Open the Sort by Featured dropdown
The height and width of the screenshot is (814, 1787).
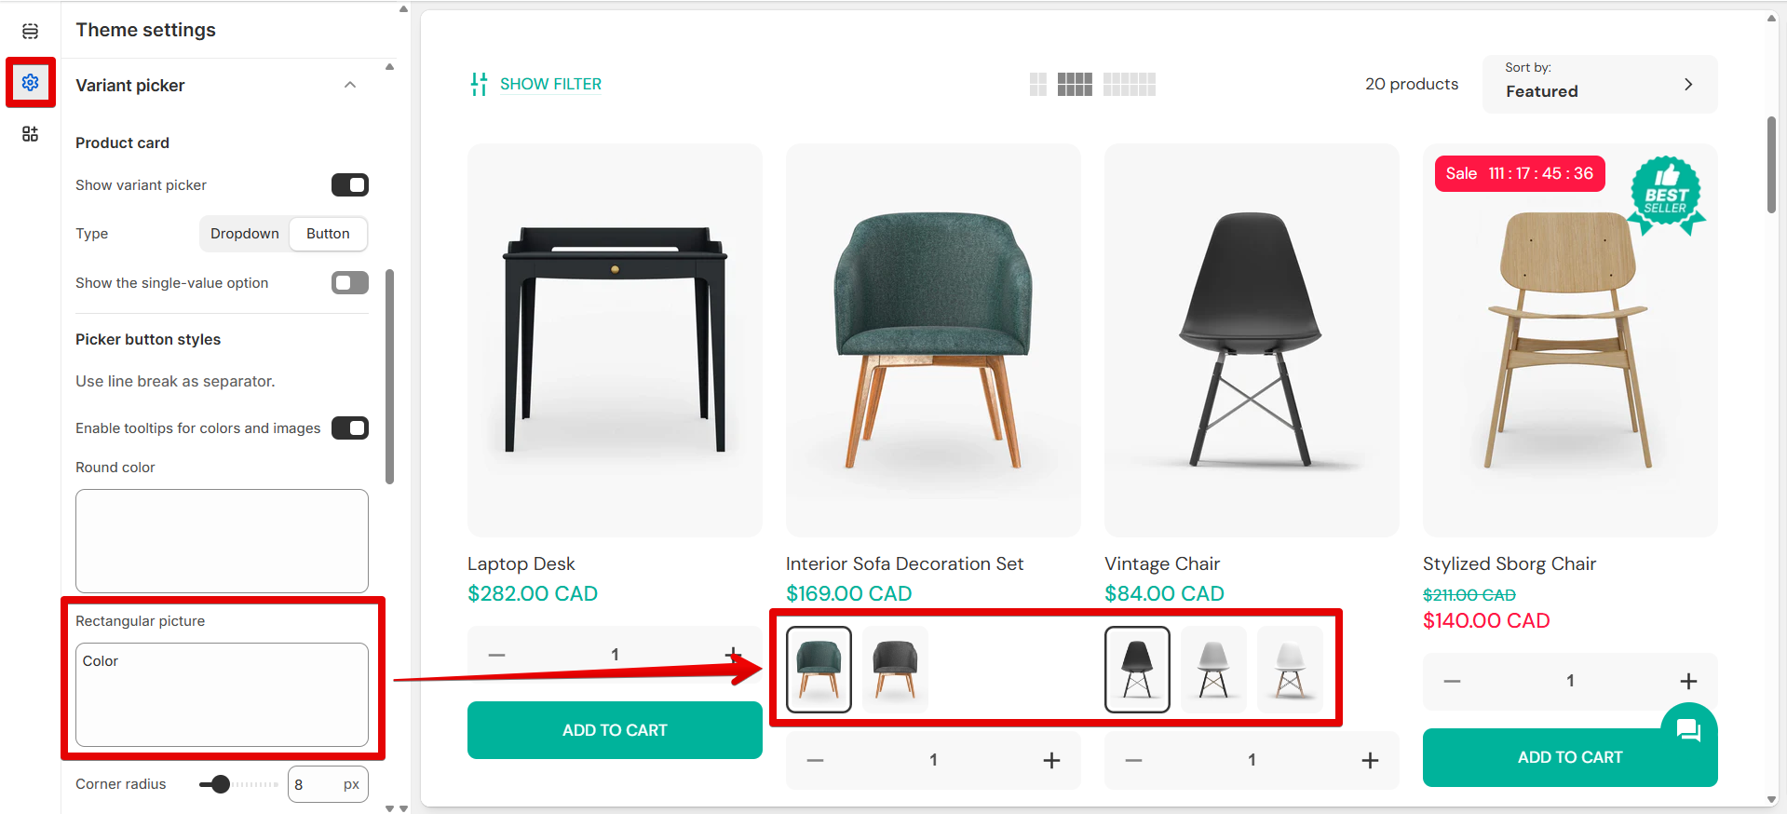point(1599,84)
